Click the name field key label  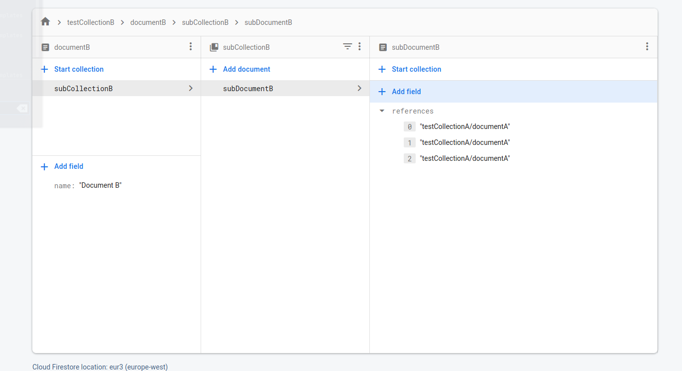64,186
